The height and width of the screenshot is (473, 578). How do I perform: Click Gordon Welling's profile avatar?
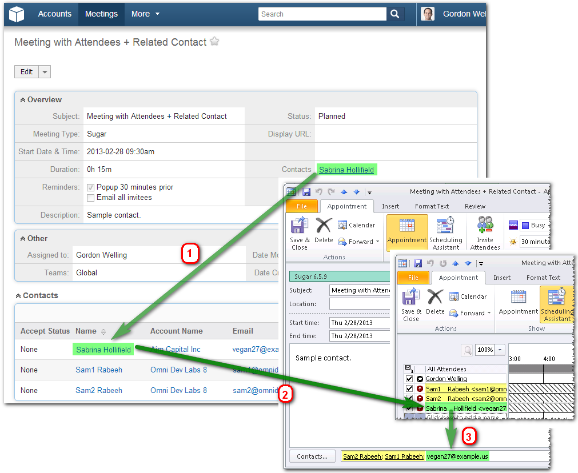click(427, 14)
